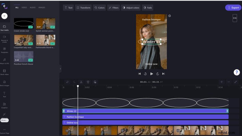Select the Coquettish lady resting video thumbnail
Viewport: 242px width, 136px height.
24,40
